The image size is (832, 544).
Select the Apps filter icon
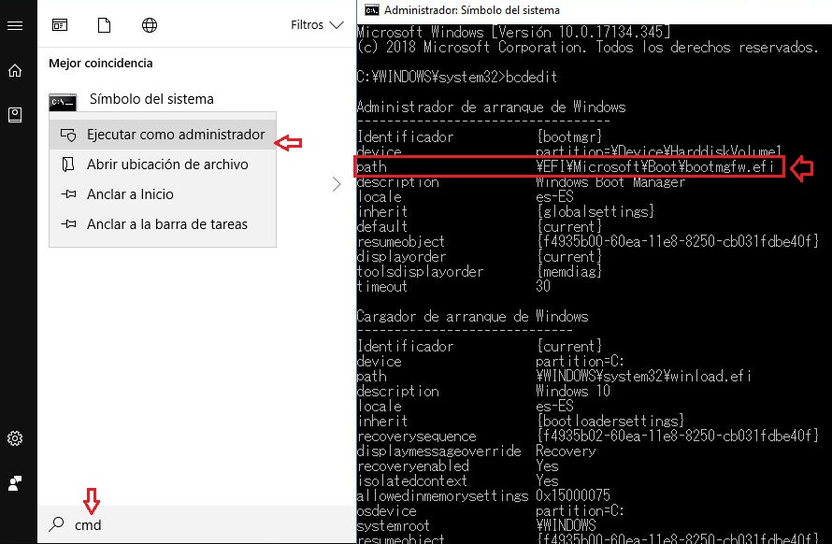click(x=60, y=25)
